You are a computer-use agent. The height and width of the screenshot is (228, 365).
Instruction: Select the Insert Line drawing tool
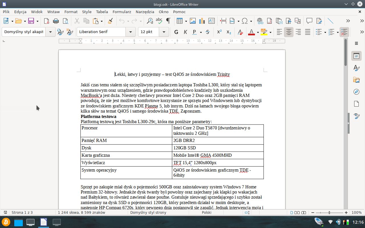click(x=330, y=21)
